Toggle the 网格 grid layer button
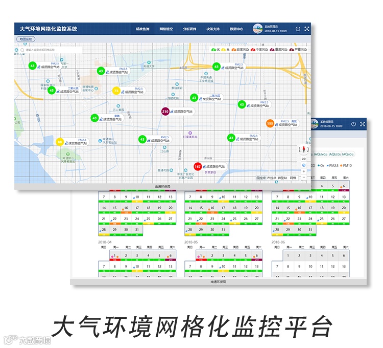The image size is (383, 348). tap(293, 178)
